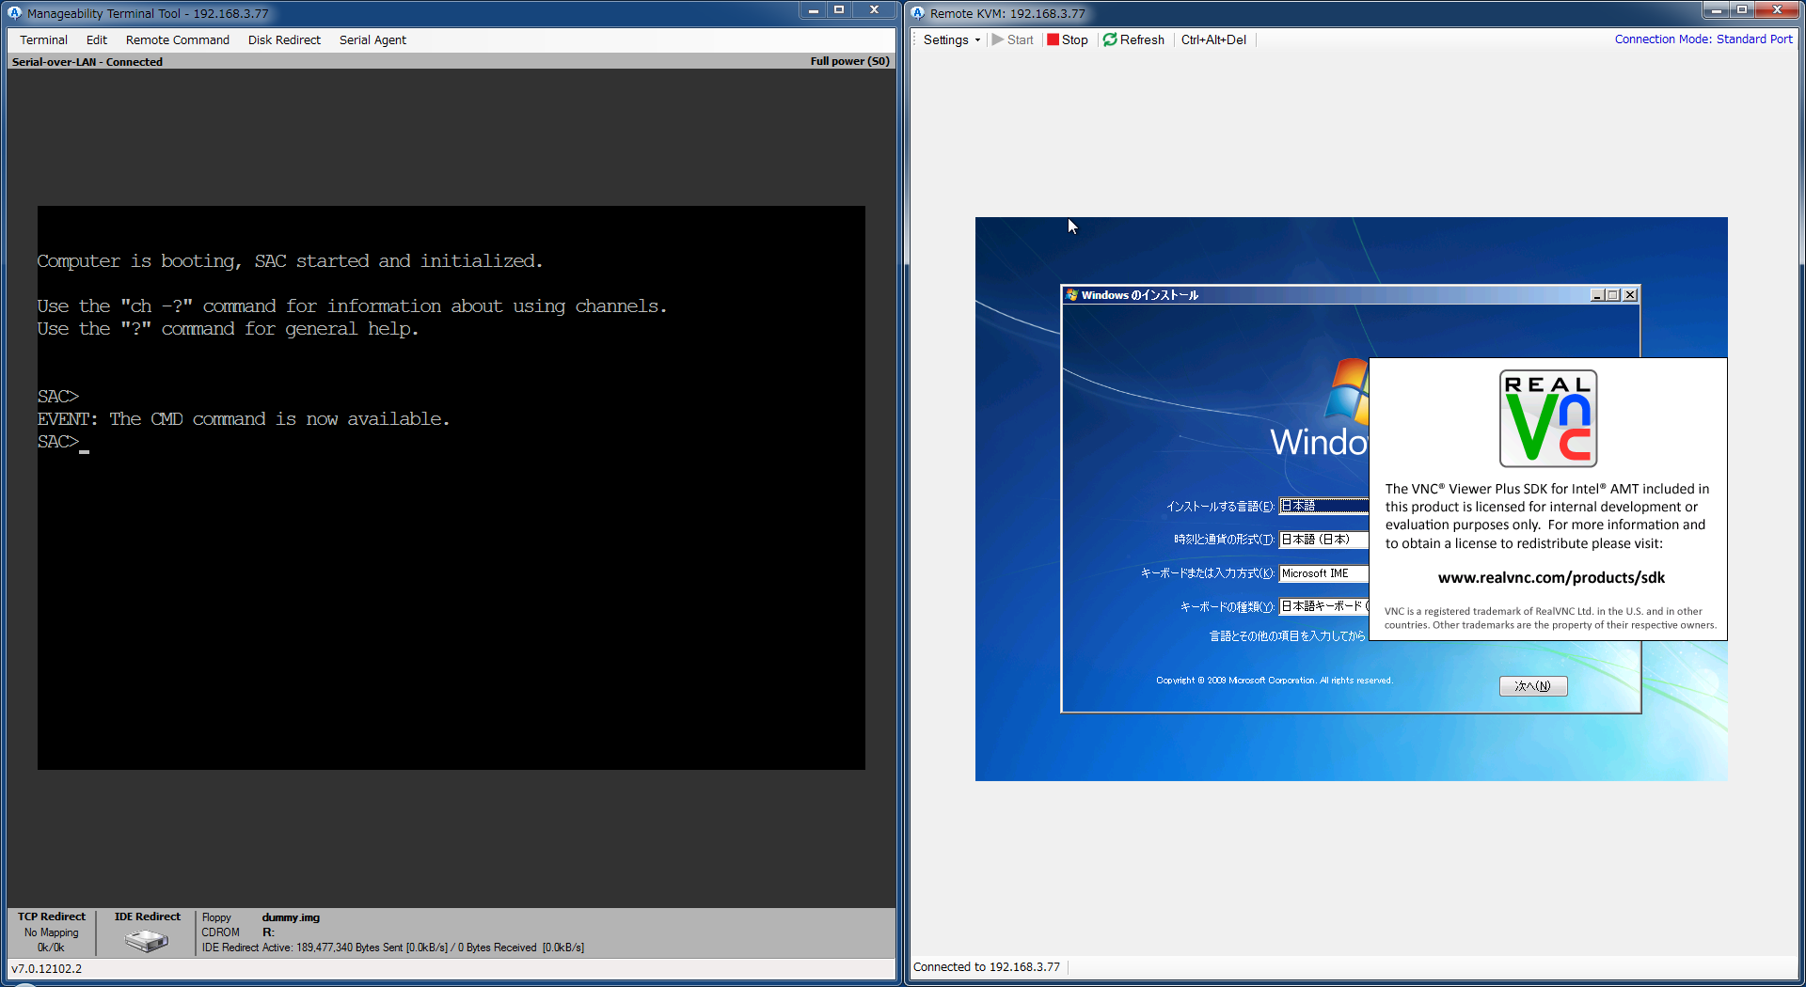Close the Windows install dialog
Screen dimensions: 1806x987
[1630, 295]
